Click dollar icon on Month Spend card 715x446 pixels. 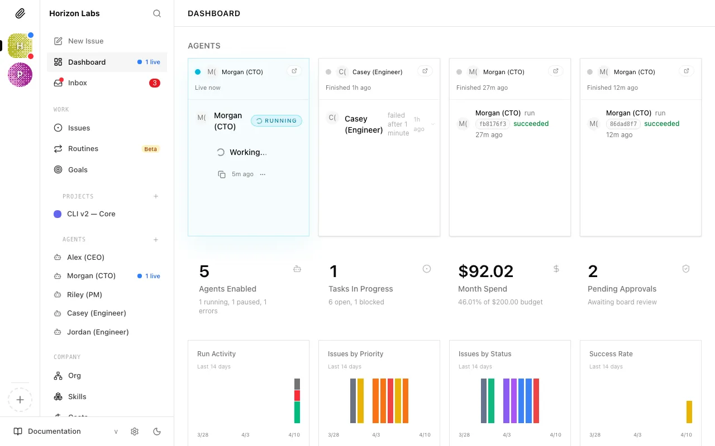(x=556, y=269)
